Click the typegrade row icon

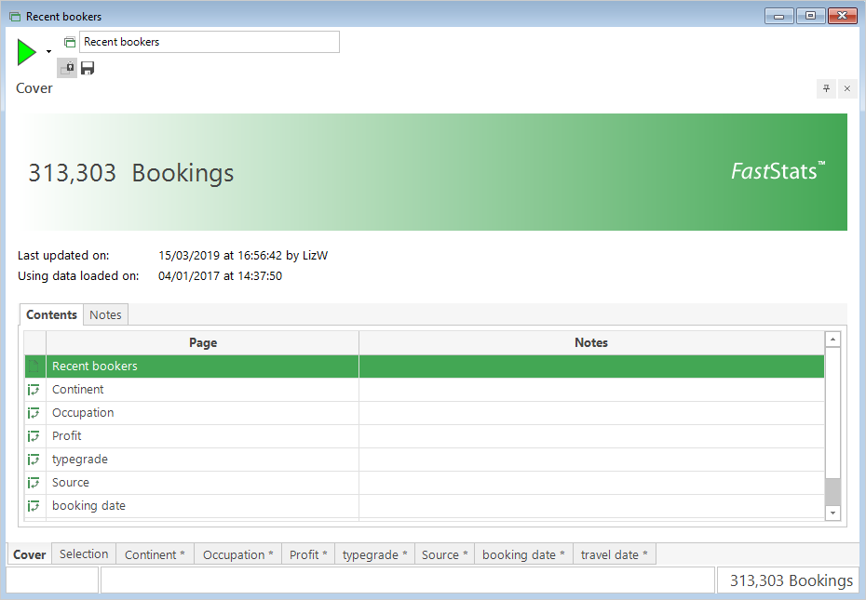point(34,460)
